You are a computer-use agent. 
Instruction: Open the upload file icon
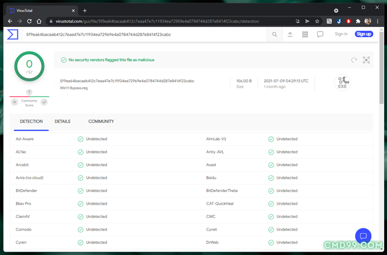coord(290,34)
